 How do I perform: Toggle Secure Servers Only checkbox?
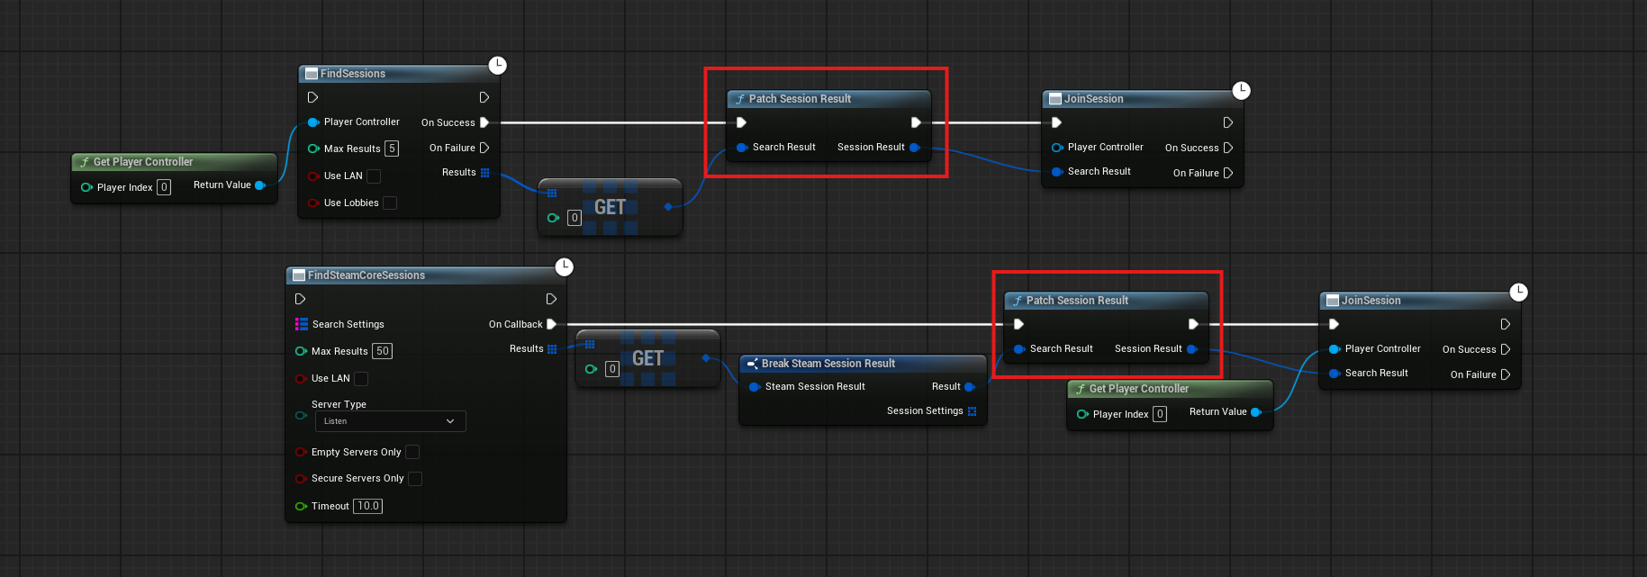point(415,479)
